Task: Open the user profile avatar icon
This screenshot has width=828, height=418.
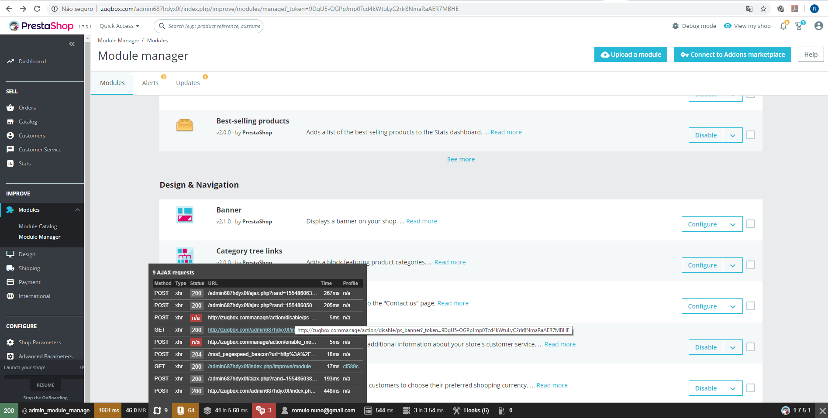Action: [x=819, y=26]
